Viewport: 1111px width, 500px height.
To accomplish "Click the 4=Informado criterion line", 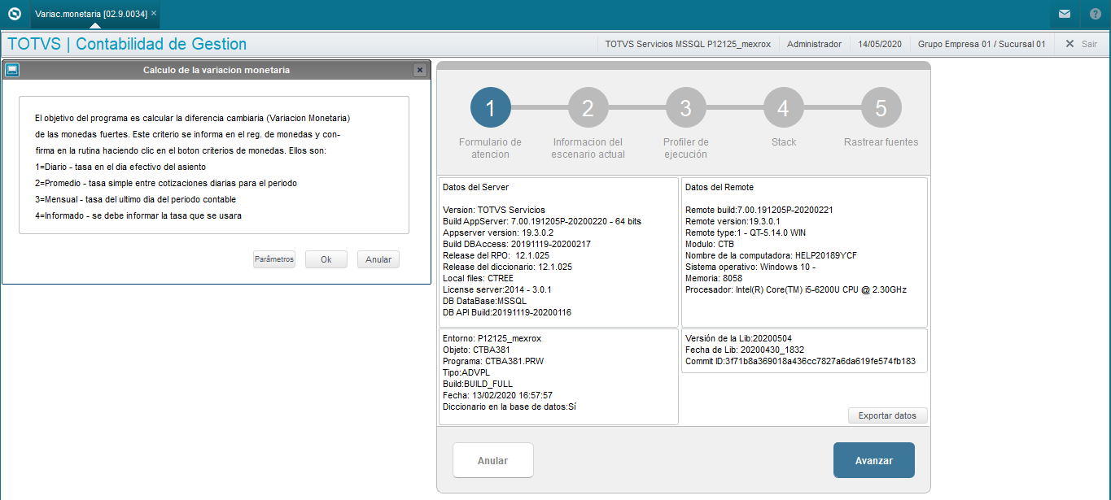I will tap(138, 215).
